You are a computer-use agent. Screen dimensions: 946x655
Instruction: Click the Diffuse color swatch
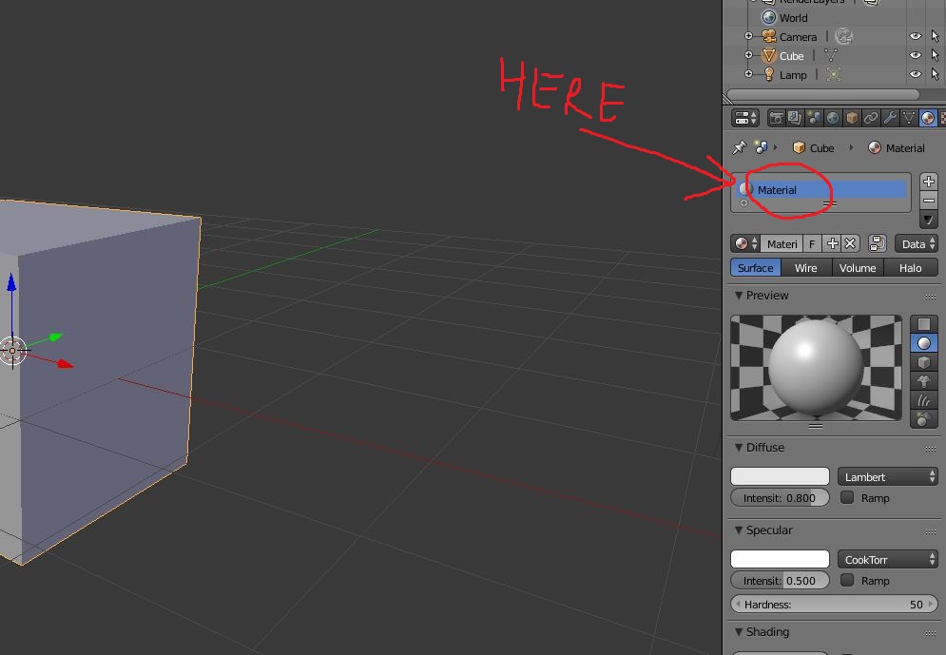780,476
